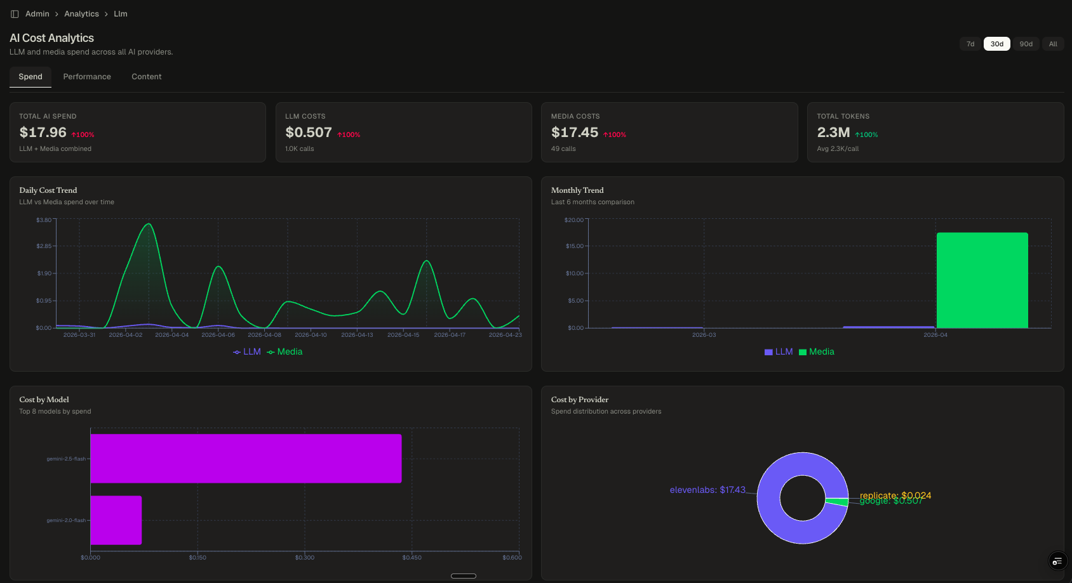Click the 1.0K calls text
The width and height of the screenshot is (1072, 583).
pos(300,149)
